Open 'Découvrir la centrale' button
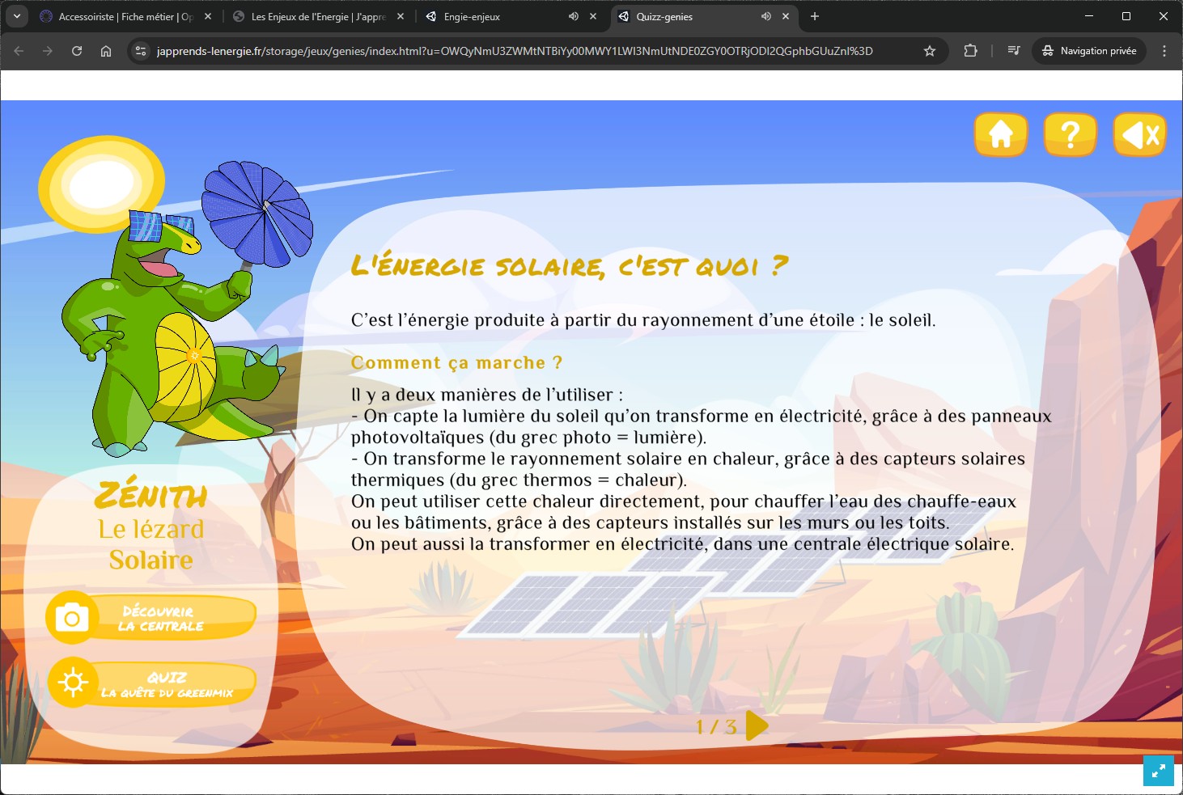The width and height of the screenshot is (1183, 795). 152,619
